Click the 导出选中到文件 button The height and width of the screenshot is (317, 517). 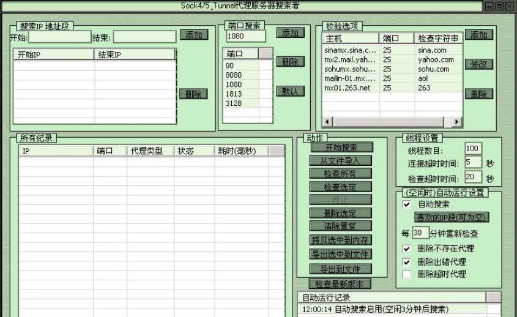340,255
